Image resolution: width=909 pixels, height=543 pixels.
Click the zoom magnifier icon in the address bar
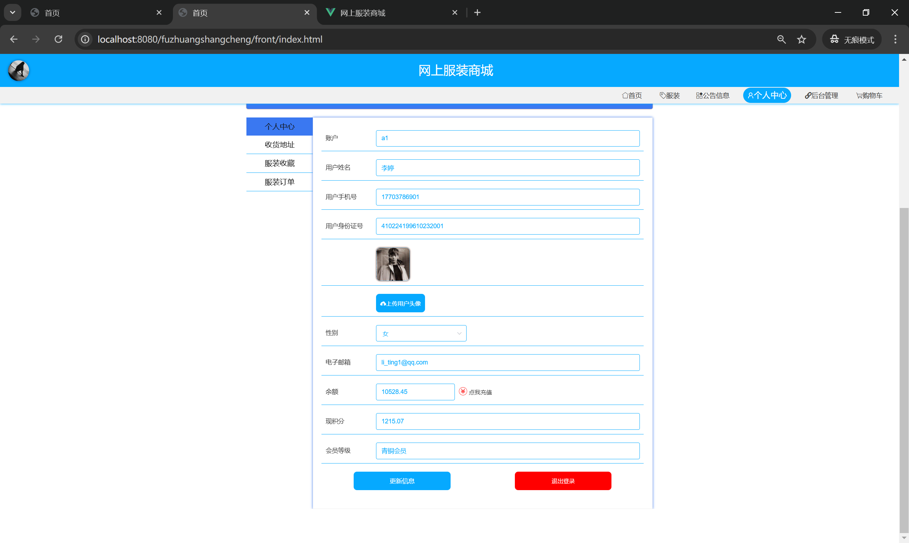(x=781, y=39)
